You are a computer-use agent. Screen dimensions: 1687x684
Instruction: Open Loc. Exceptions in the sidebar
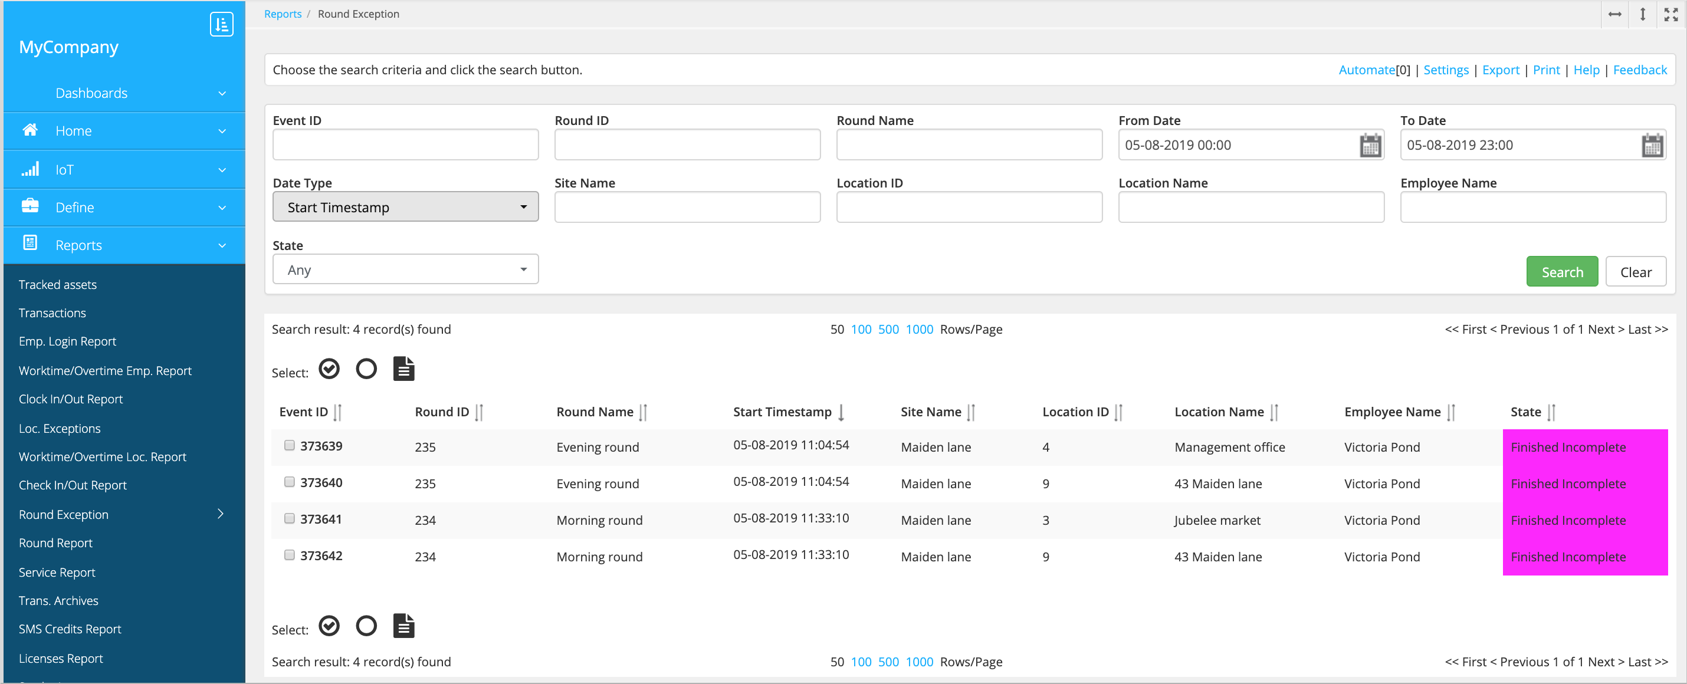point(60,429)
